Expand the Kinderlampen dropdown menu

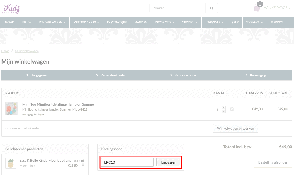click(52, 22)
